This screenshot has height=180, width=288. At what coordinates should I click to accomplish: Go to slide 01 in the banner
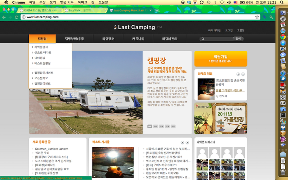[x=150, y=126]
